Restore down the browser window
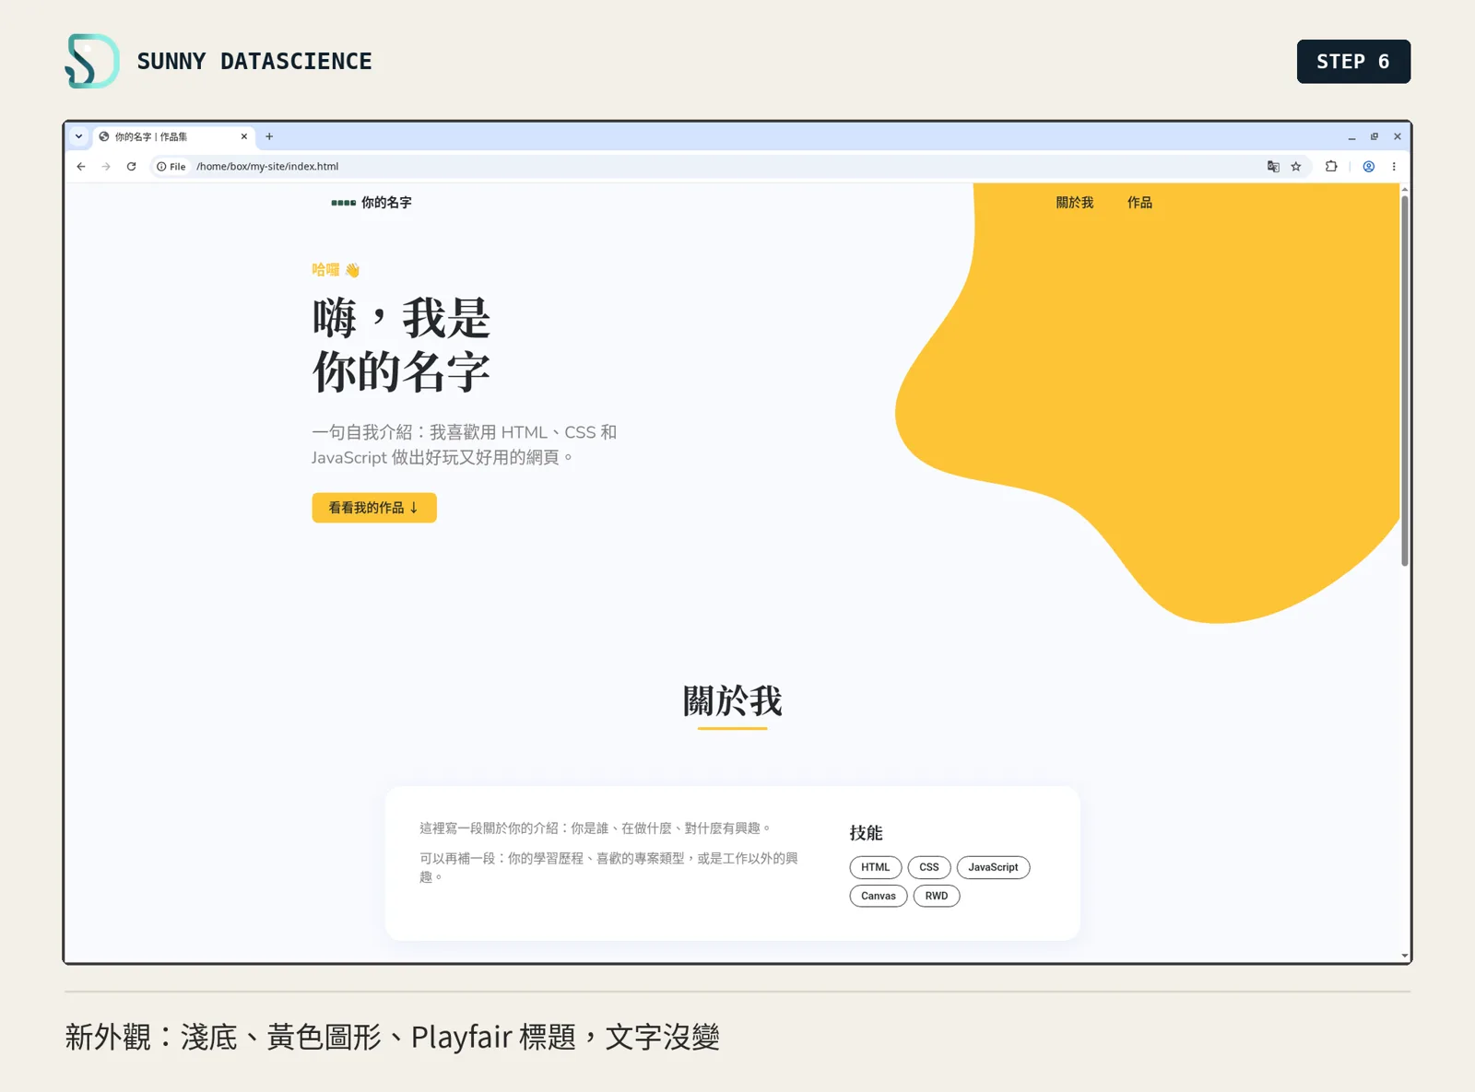This screenshot has height=1092, width=1475. [1375, 136]
